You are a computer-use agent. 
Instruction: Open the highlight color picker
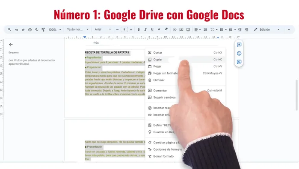[x=166, y=29]
